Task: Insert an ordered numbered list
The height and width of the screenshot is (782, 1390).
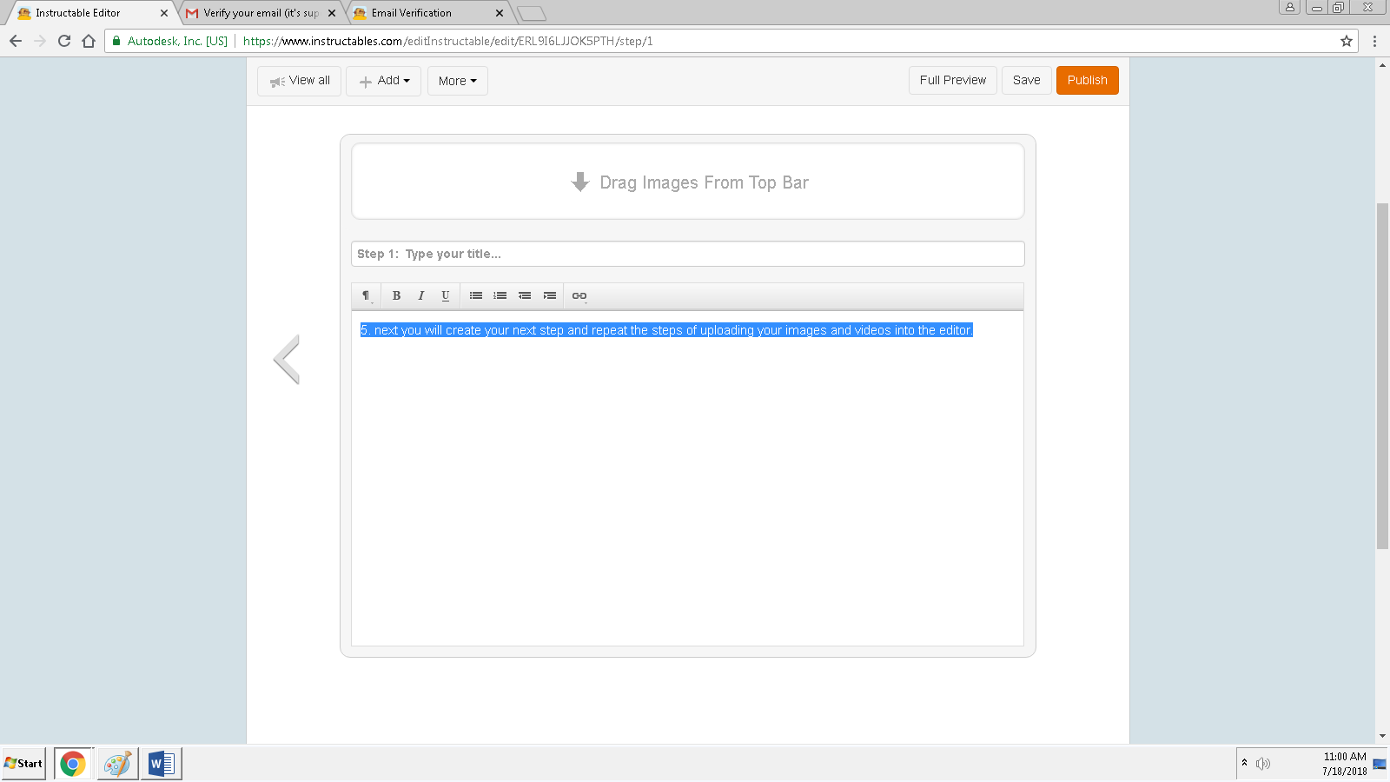Action: tap(500, 296)
